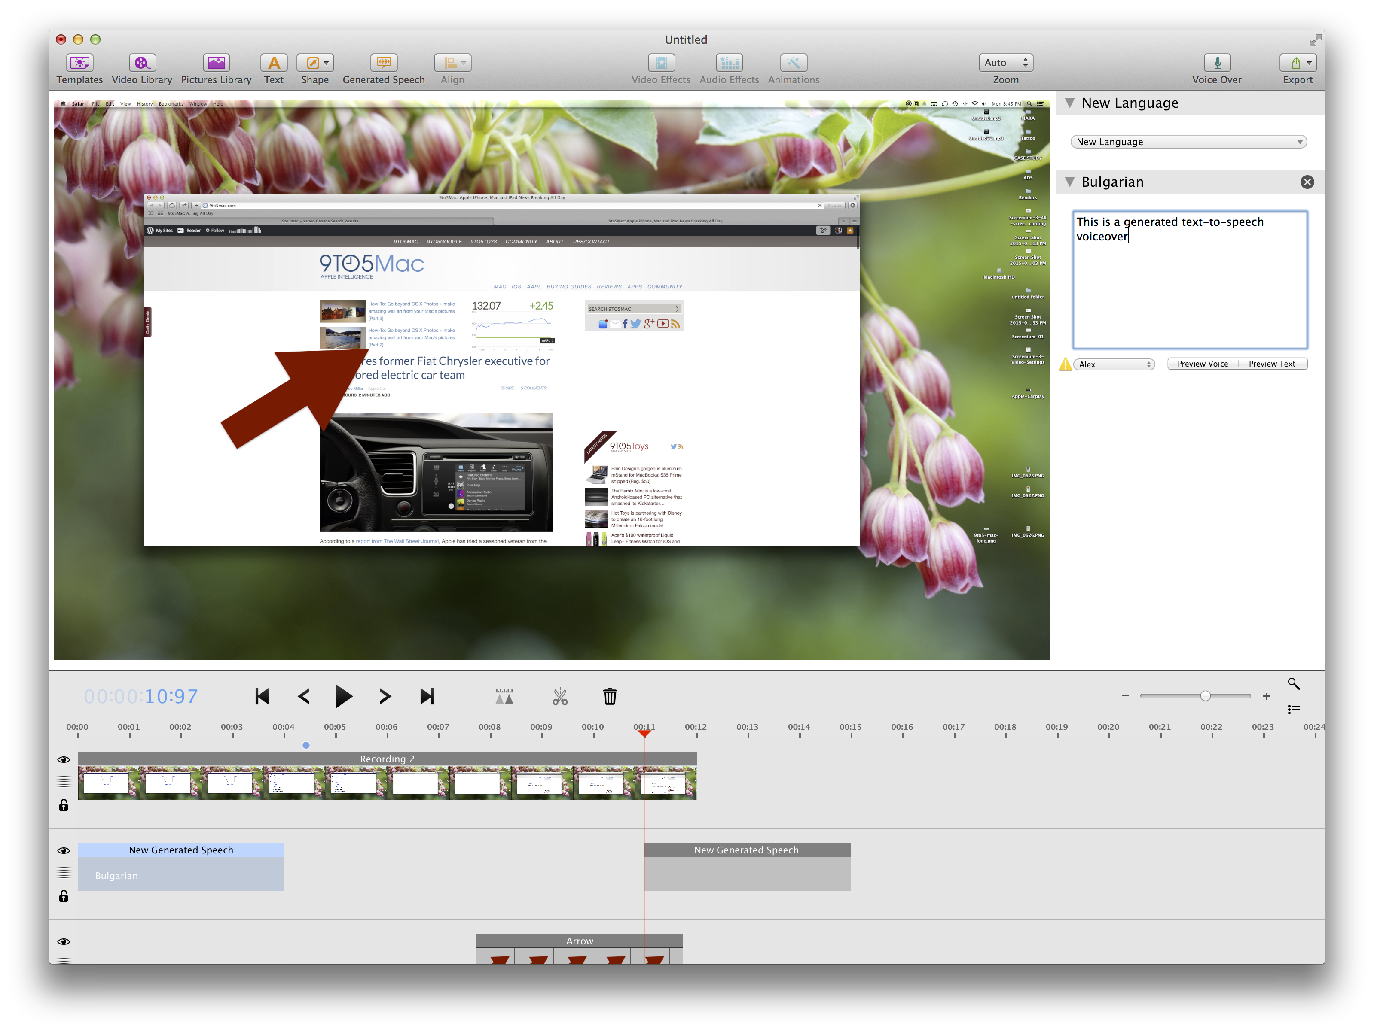Click the scissors split clip icon
1374x1032 pixels.
(x=560, y=696)
